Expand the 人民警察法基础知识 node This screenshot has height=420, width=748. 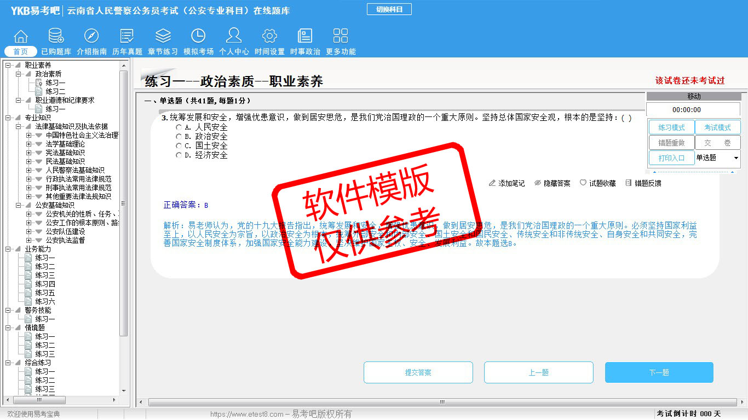coord(28,170)
